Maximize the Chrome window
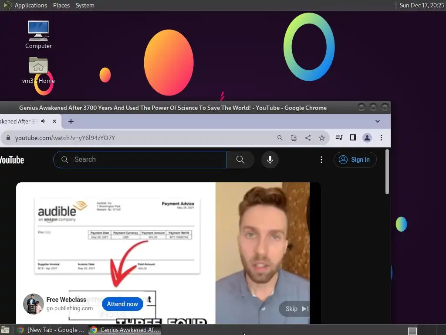446x335 pixels. click(x=373, y=107)
